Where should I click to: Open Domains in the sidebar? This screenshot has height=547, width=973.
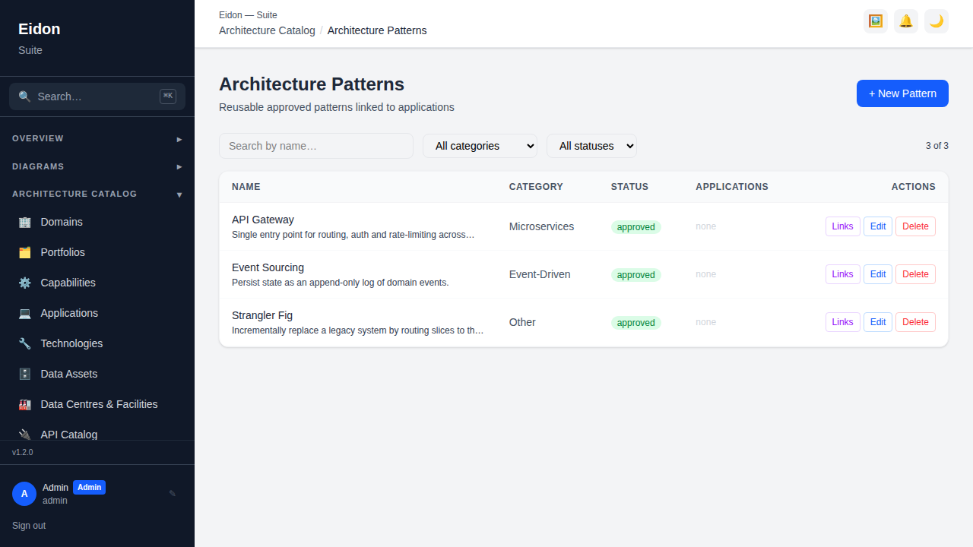pos(97,222)
